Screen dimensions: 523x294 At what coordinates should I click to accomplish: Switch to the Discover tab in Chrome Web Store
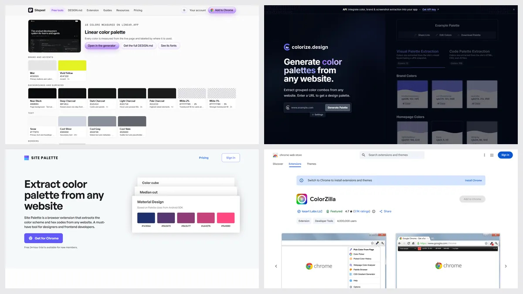click(x=278, y=164)
